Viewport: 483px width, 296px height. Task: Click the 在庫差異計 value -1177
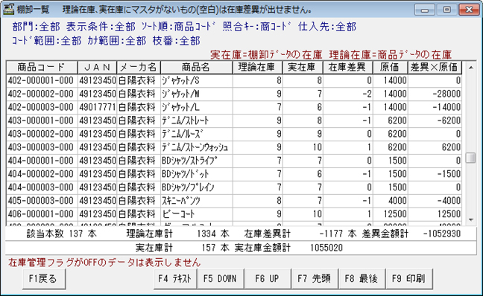pos(331,234)
